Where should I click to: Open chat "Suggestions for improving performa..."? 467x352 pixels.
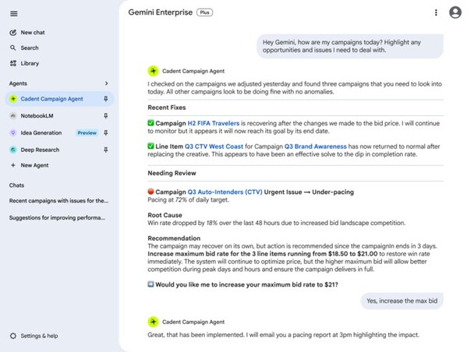coord(57,218)
